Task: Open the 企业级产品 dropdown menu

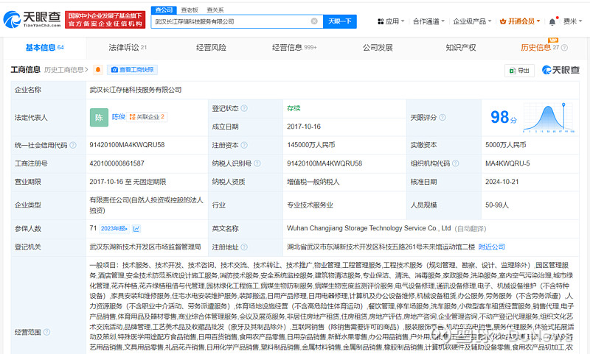Action: pos(472,21)
